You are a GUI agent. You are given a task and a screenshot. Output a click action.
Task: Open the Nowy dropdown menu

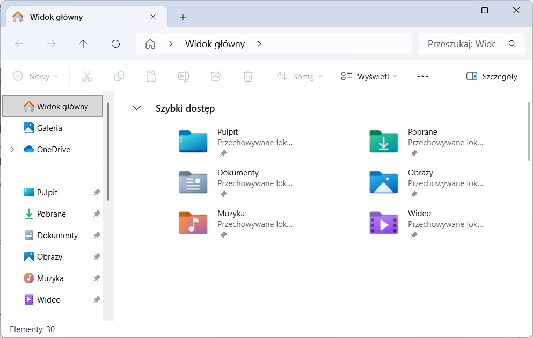[35, 76]
